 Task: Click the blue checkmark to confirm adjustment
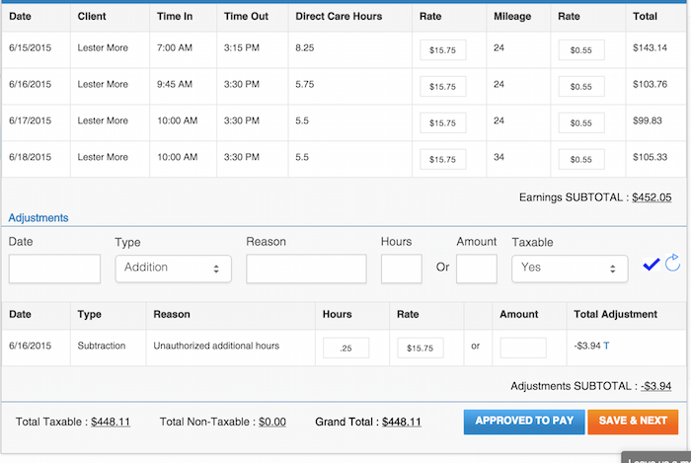(650, 264)
